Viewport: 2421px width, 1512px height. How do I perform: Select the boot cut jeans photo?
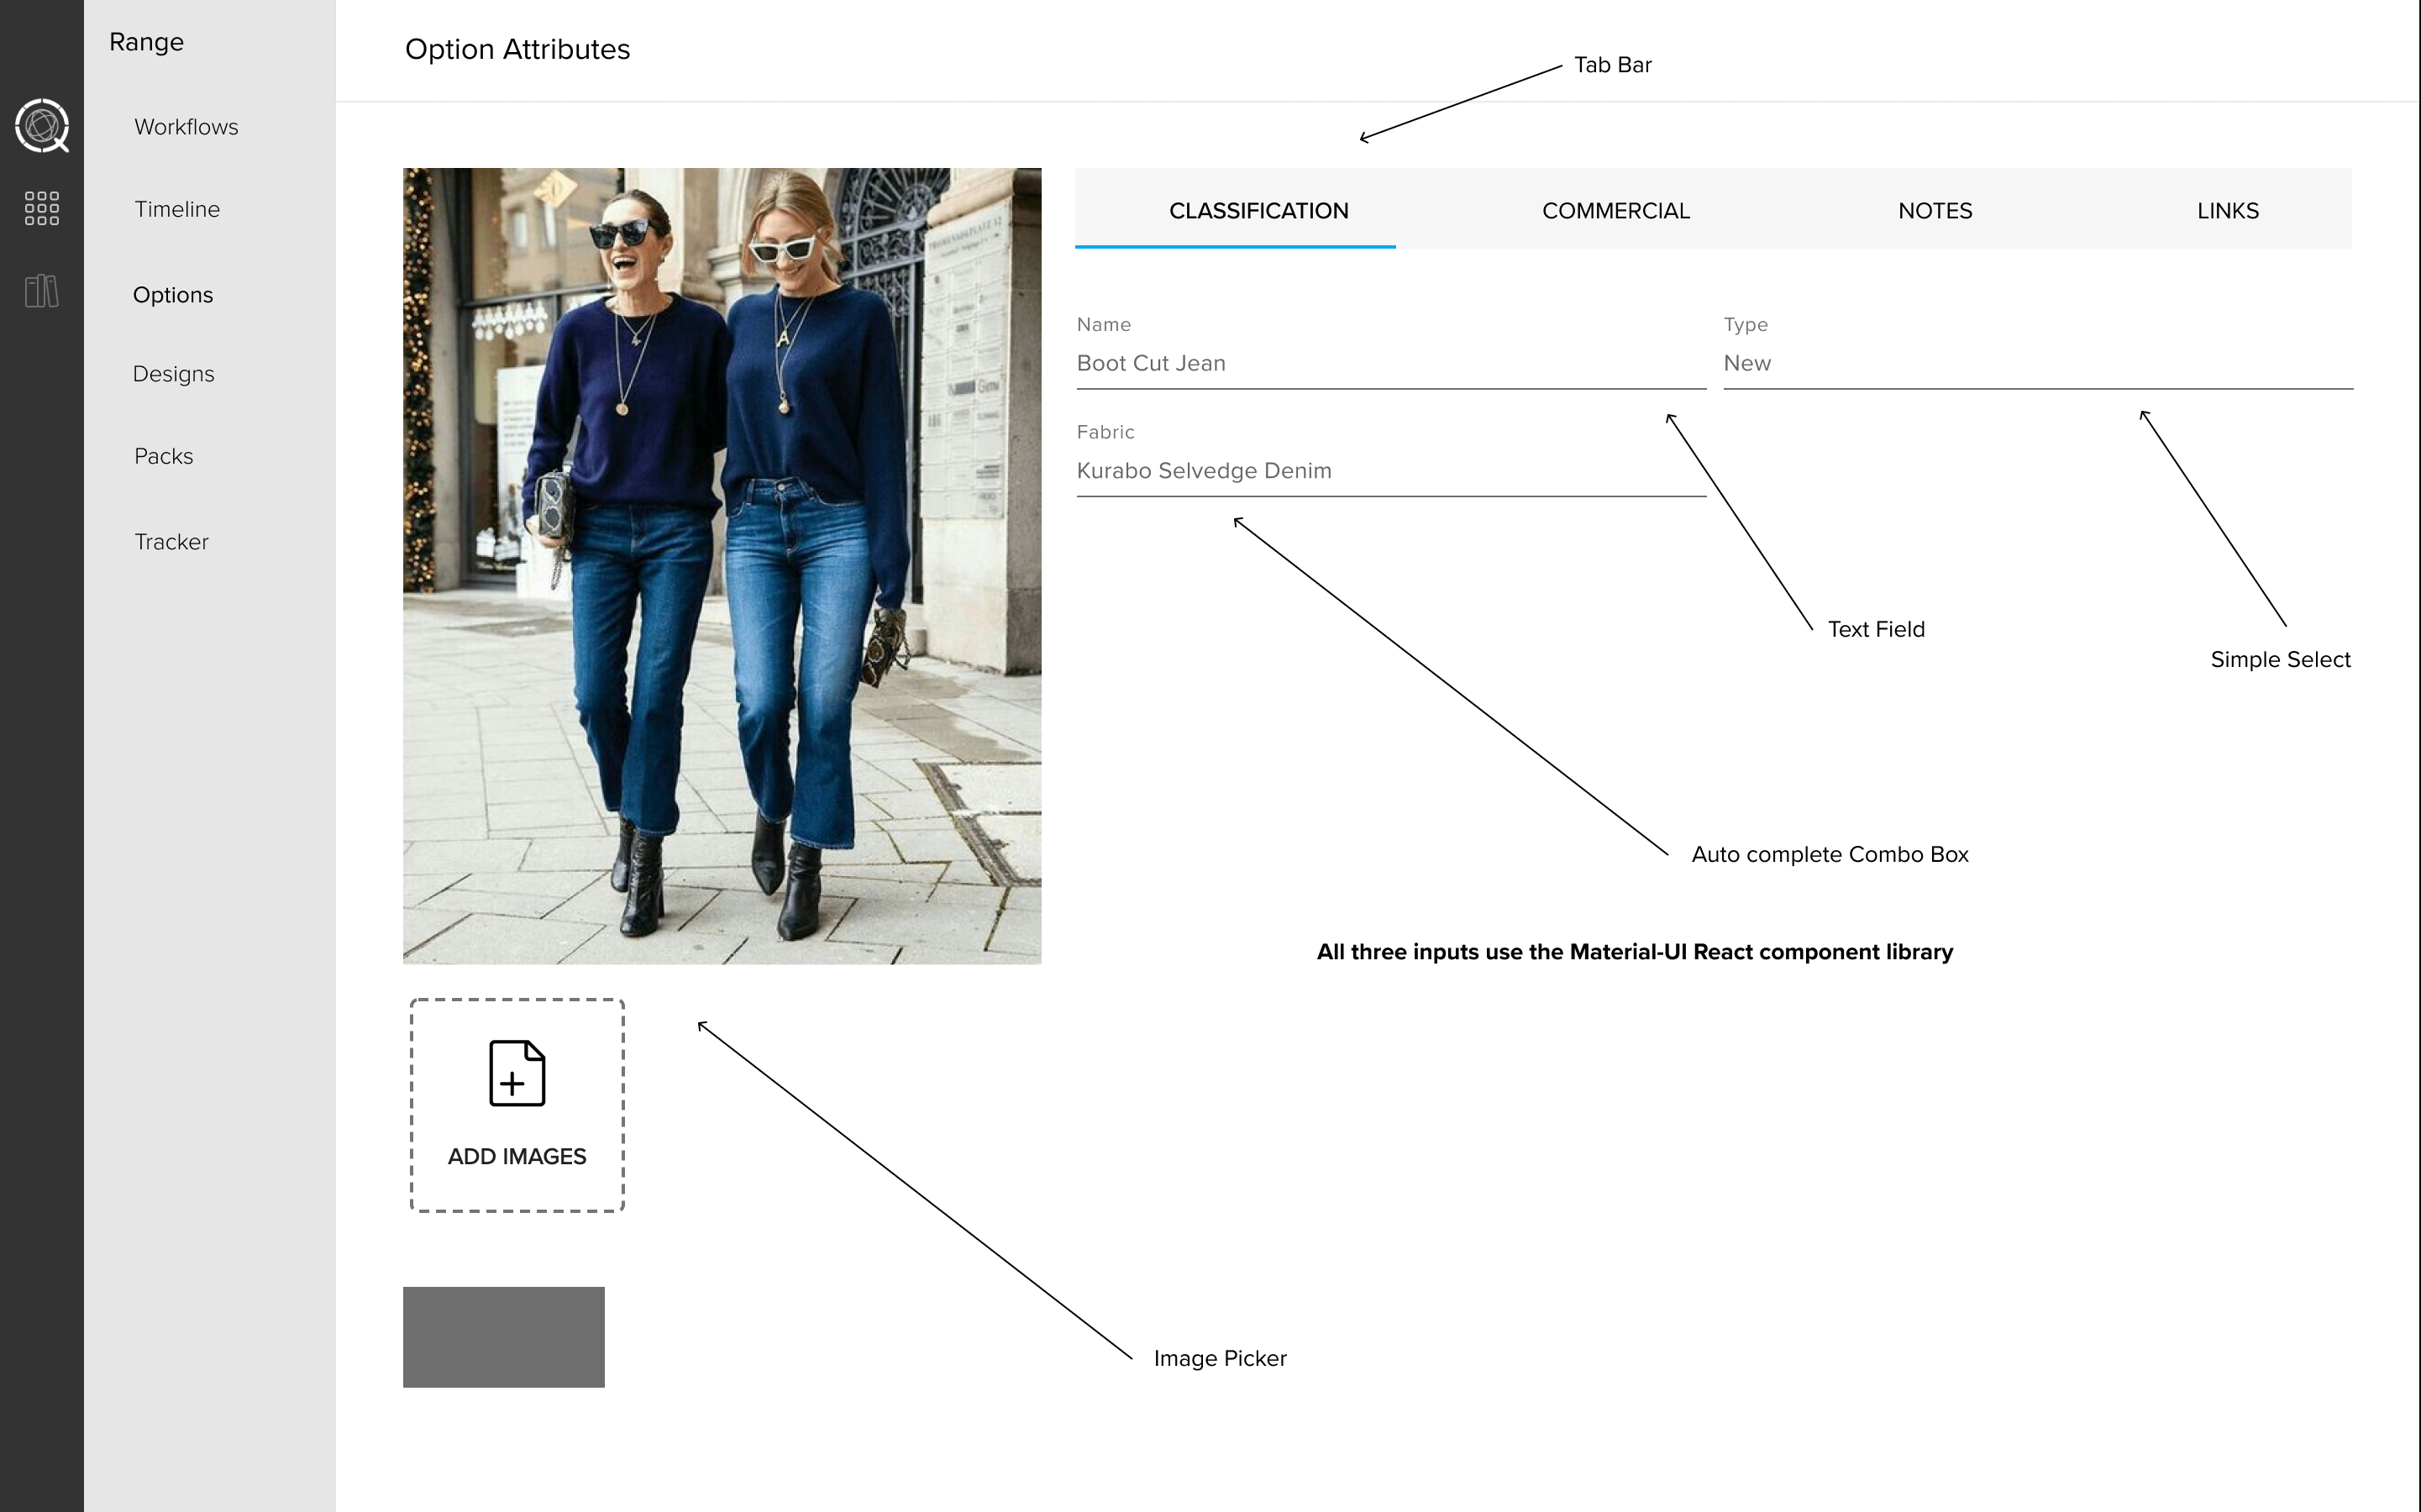pos(722,566)
